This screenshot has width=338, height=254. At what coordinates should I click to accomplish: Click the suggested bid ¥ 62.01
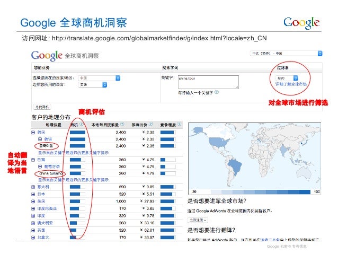tap(147, 230)
